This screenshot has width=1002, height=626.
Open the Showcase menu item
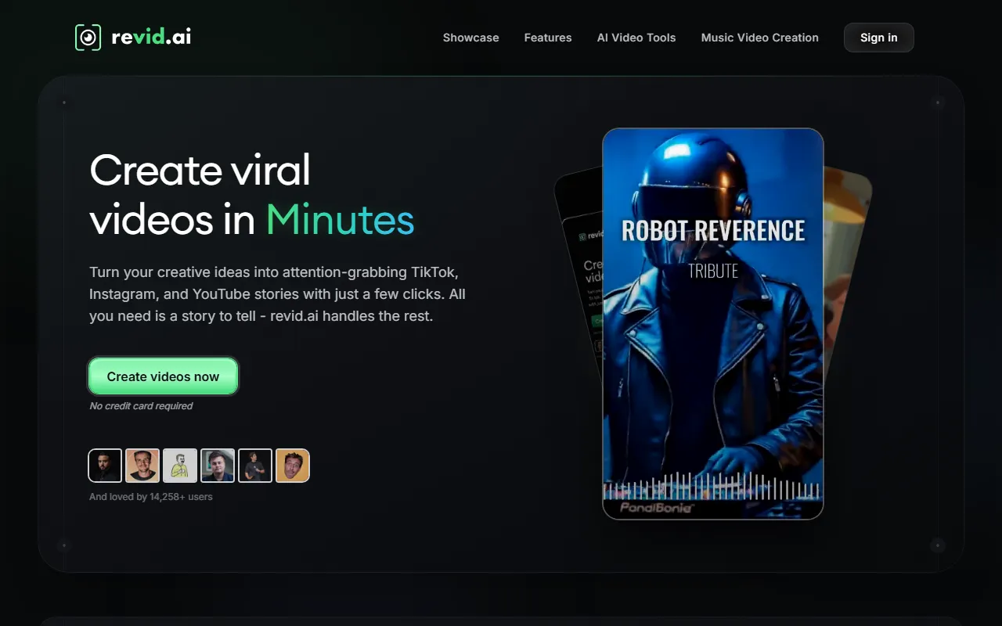point(470,38)
